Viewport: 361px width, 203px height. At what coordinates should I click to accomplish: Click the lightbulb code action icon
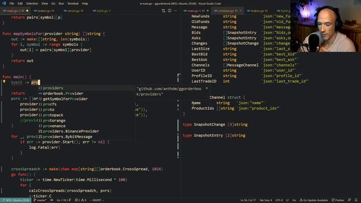click(x=4, y=81)
